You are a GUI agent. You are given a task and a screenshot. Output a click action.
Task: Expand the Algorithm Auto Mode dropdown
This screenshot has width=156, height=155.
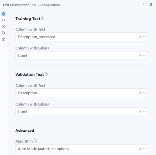coord(144,149)
